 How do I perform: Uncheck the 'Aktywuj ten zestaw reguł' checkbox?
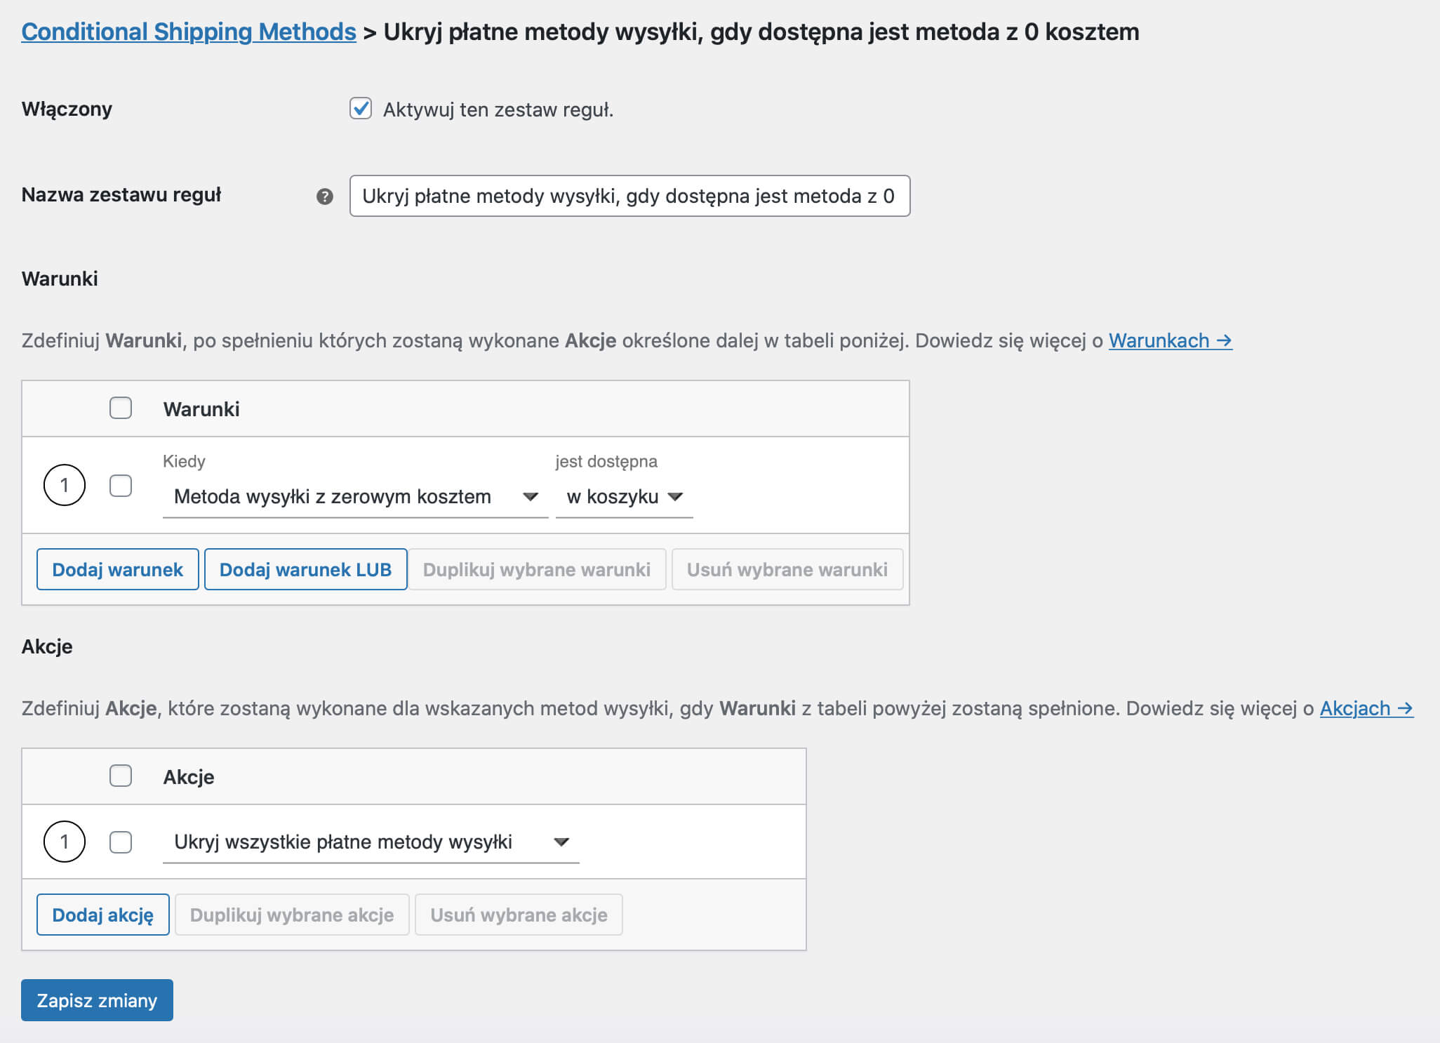[x=361, y=109]
